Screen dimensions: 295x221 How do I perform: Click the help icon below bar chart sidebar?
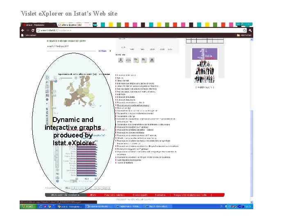tap(58, 181)
